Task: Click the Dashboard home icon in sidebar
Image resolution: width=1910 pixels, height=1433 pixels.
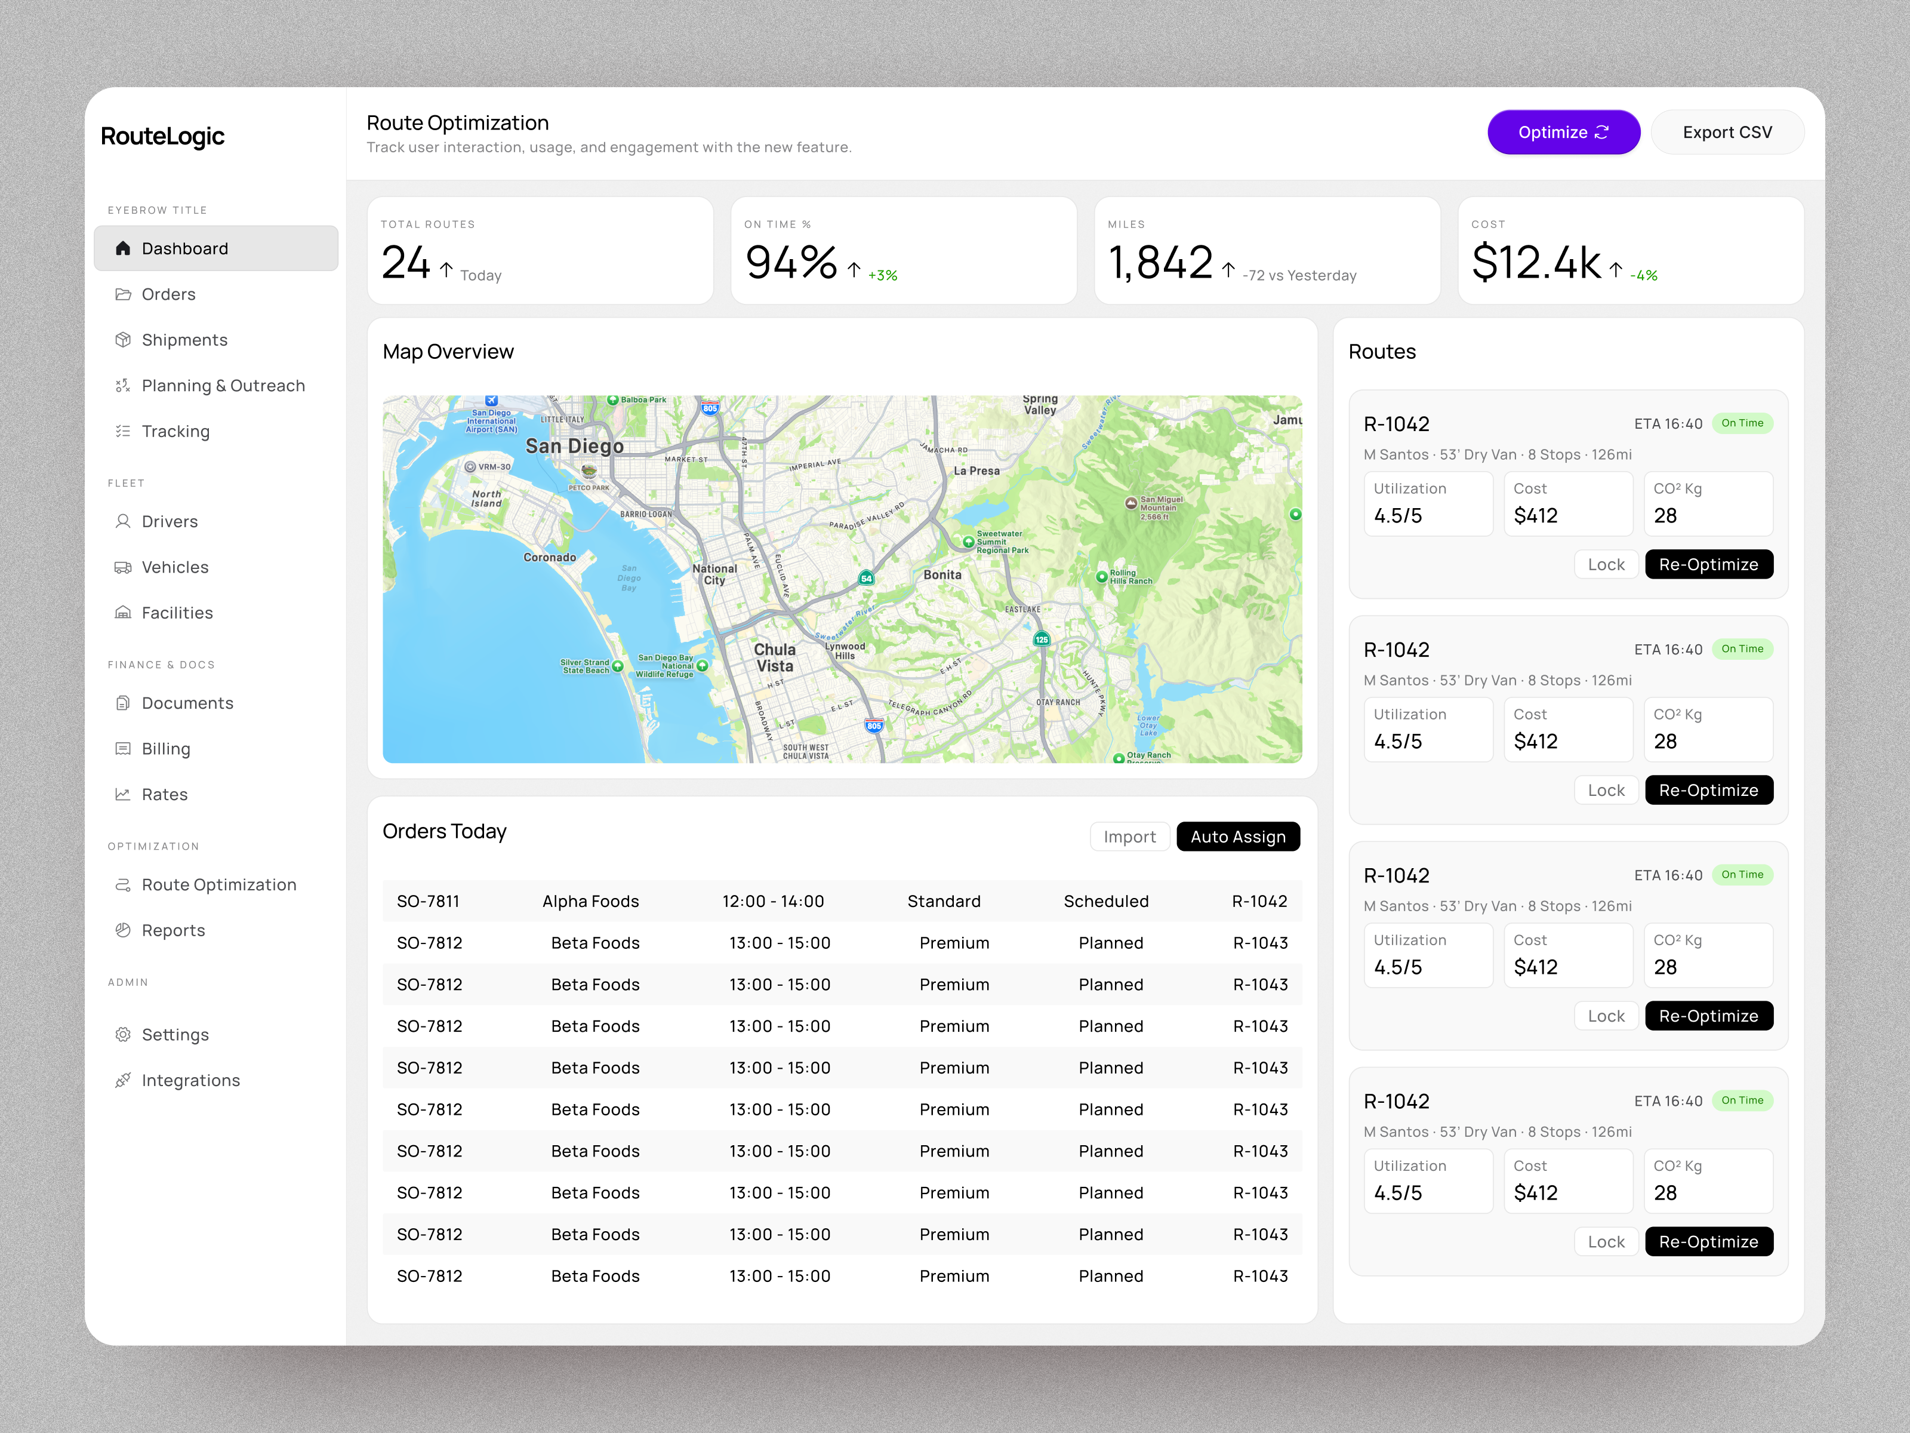Action: tap(122, 249)
